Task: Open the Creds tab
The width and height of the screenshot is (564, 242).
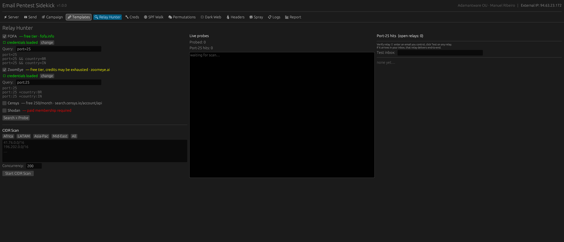Action: click(x=132, y=17)
